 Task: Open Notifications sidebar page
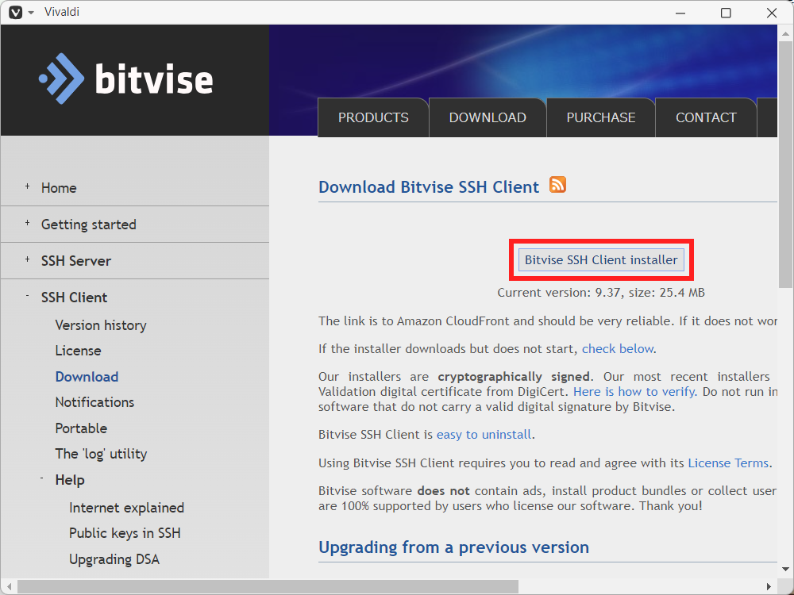tap(94, 402)
